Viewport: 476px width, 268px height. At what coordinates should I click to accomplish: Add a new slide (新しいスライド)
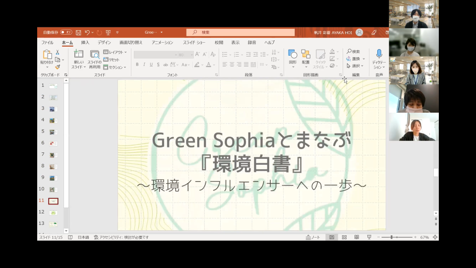[x=79, y=59]
